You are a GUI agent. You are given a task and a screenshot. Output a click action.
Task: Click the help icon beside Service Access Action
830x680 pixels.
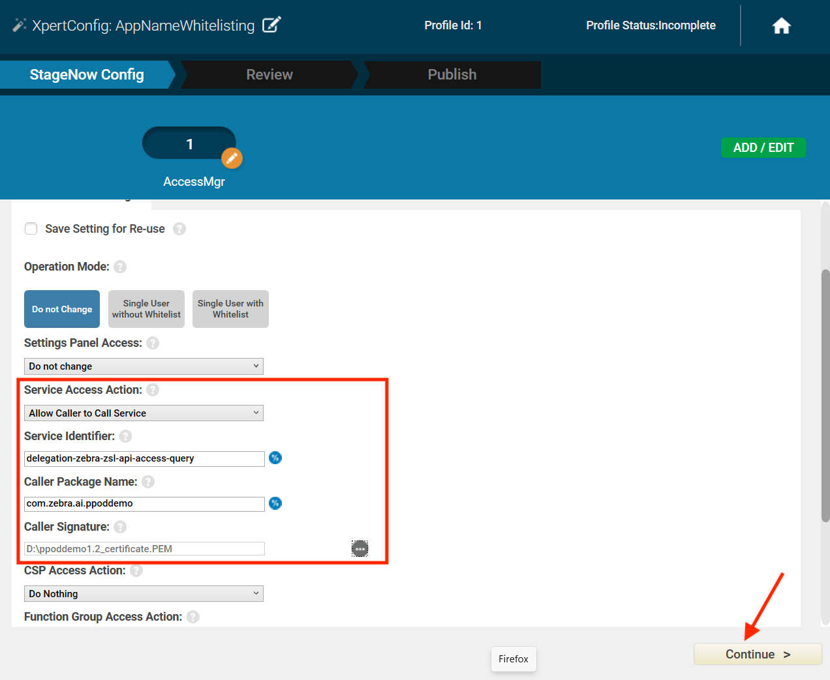click(153, 390)
